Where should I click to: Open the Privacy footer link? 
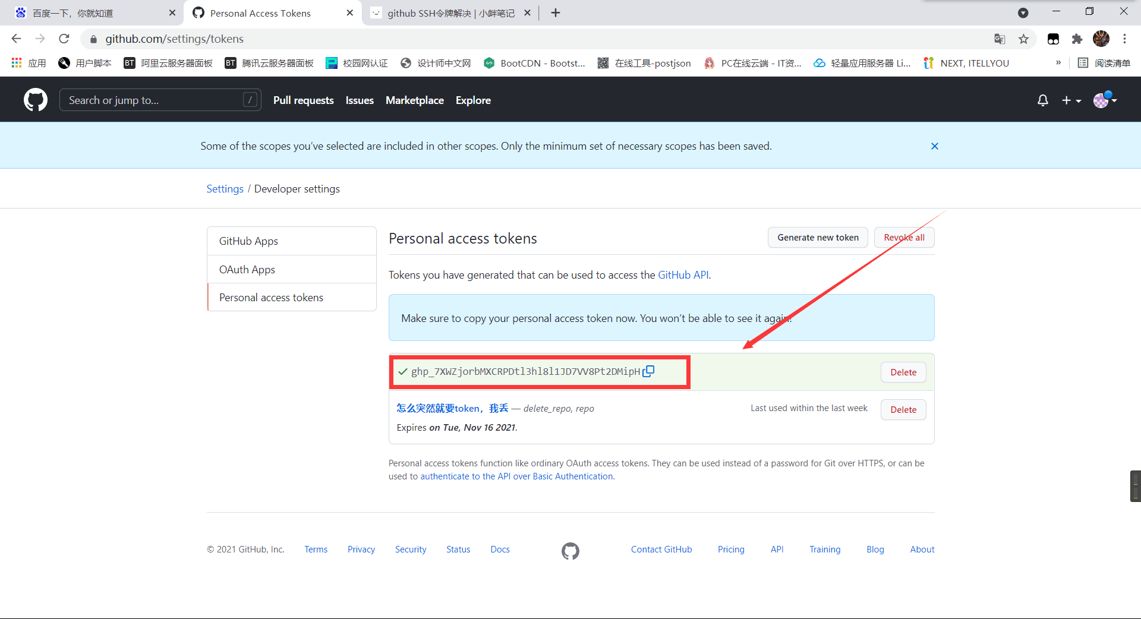point(361,549)
